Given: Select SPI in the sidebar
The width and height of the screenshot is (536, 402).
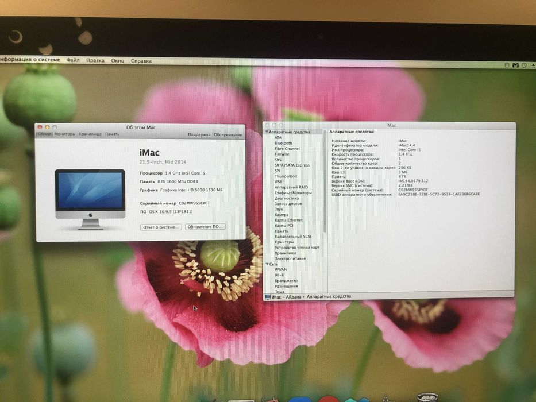Looking at the screenshot, I should [x=277, y=171].
